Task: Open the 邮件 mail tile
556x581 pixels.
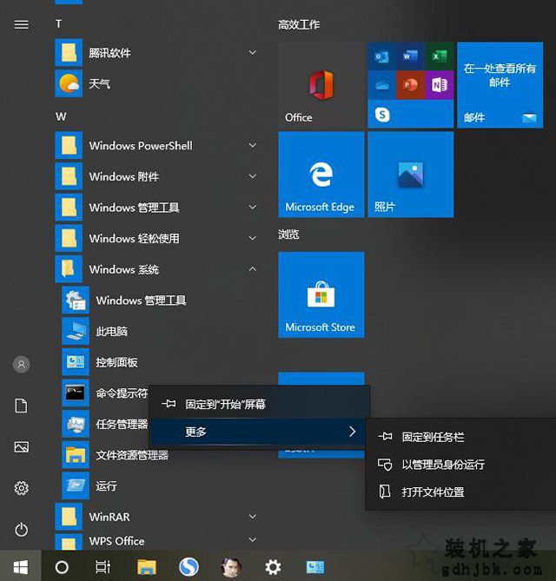Action: point(500,85)
